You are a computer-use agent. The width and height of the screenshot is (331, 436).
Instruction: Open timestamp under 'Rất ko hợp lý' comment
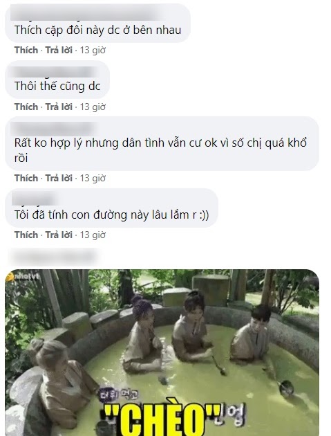[93, 178]
